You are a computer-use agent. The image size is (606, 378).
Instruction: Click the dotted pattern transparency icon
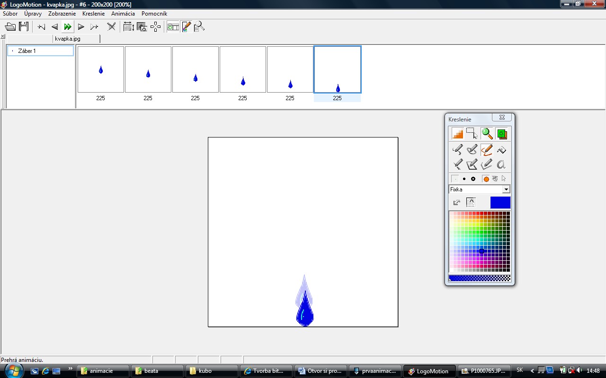point(471,203)
